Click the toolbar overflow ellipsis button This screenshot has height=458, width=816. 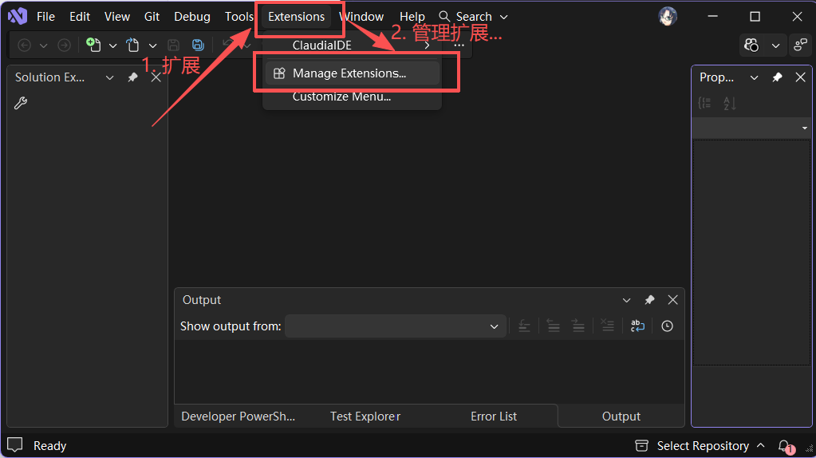click(459, 45)
